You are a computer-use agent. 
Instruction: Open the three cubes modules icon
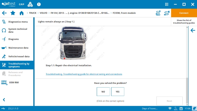(x=30, y=5)
